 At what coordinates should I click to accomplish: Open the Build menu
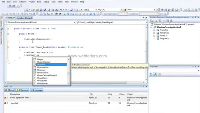click(39, 2)
